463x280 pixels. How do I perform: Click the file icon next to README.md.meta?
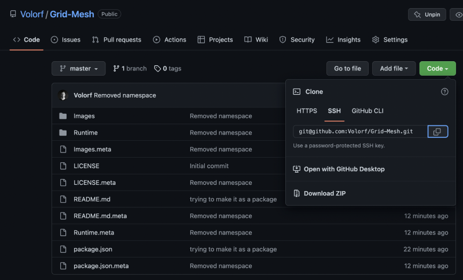63,216
